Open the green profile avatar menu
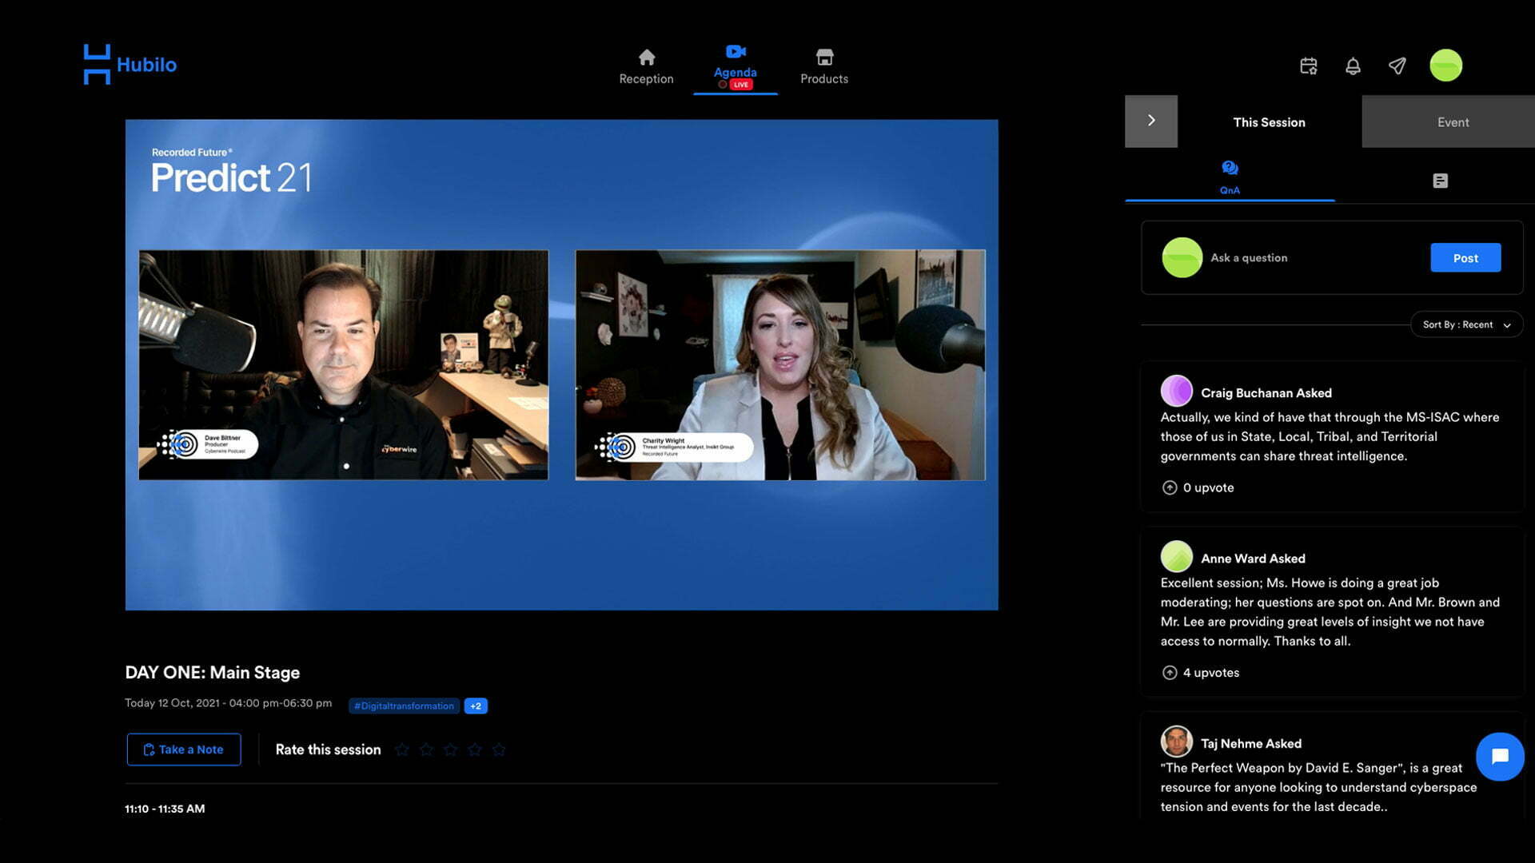This screenshot has width=1535, height=863. tap(1445, 66)
